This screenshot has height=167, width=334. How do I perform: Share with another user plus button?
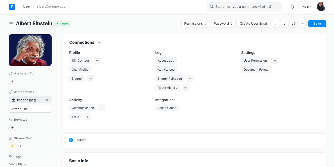click(x=21, y=146)
